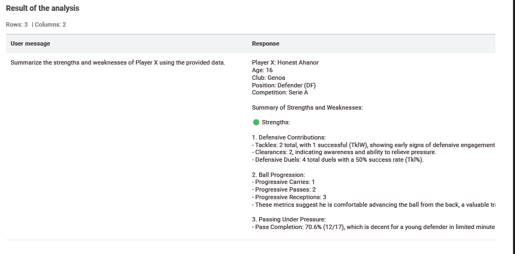This screenshot has width=515, height=254.
Task: Select the Response column header
Action: [266, 43]
